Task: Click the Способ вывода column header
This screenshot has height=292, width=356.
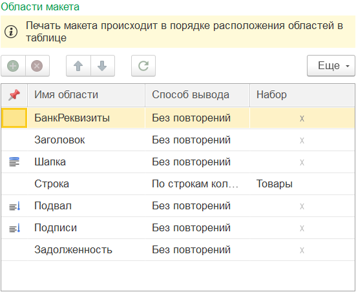Action: [x=197, y=95]
